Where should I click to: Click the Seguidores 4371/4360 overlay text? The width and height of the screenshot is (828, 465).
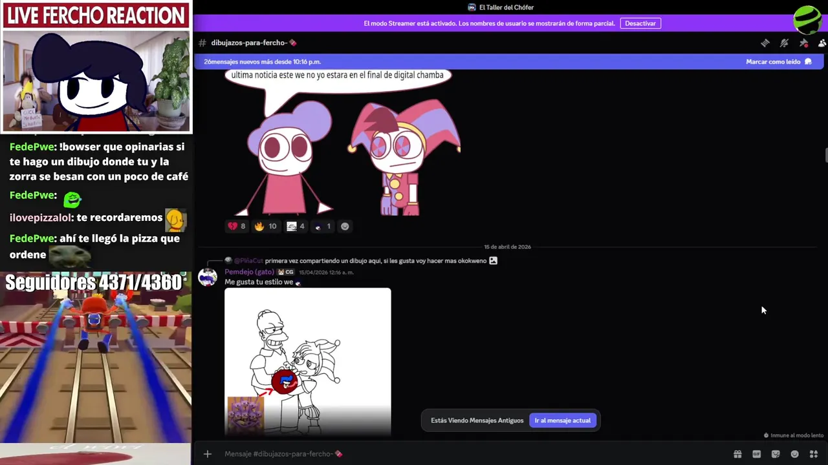[94, 282]
